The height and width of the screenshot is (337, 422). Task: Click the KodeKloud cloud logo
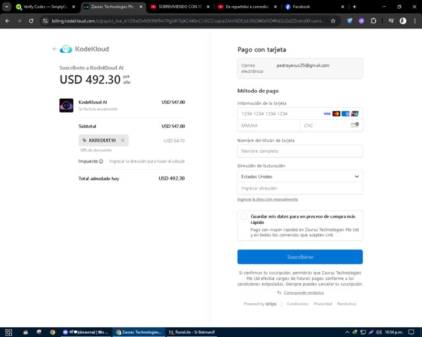pos(66,49)
